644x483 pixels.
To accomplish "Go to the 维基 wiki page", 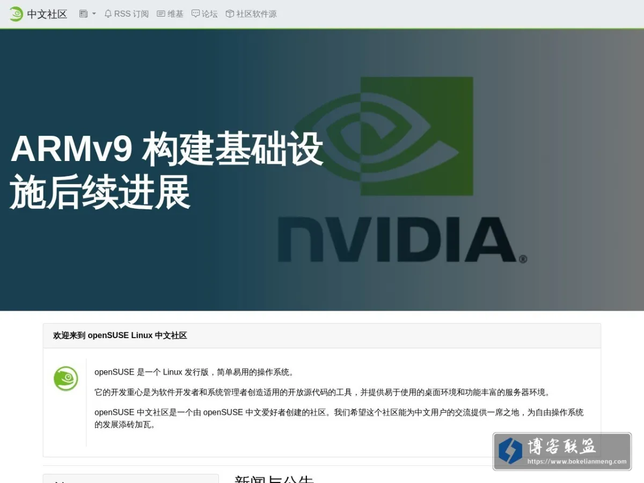I will click(x=170, y=14).
